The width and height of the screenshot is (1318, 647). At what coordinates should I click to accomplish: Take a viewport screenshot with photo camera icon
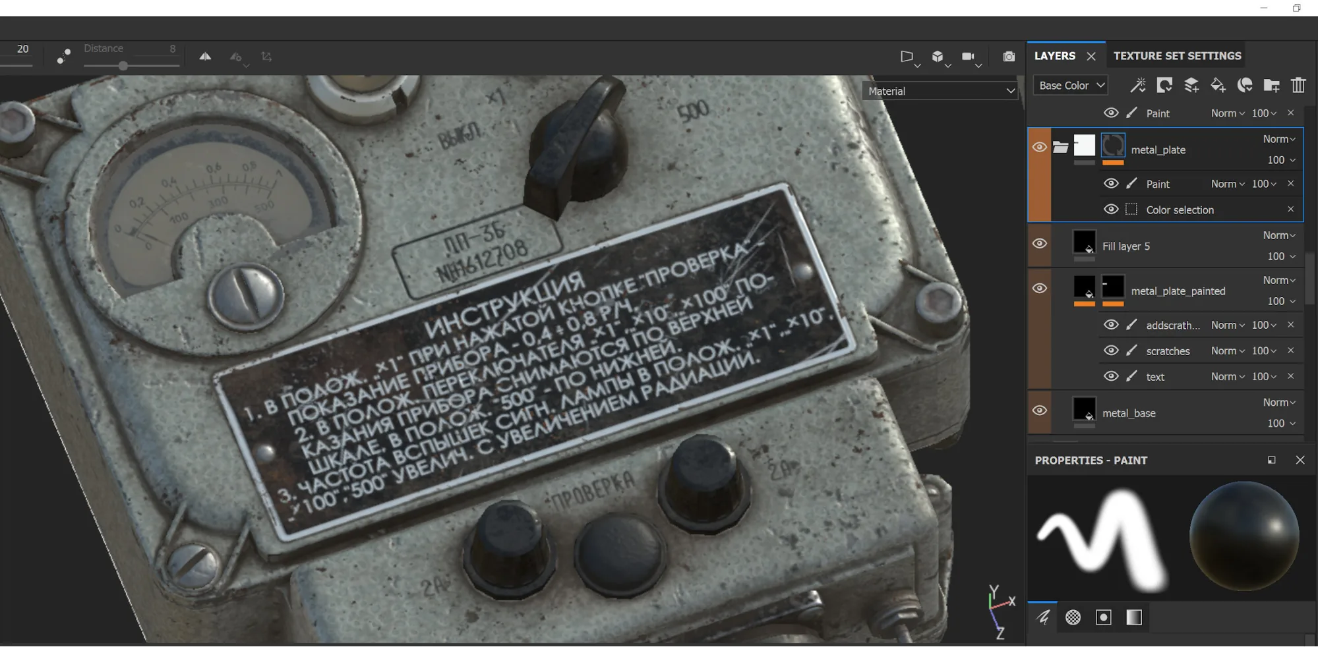1009,57
